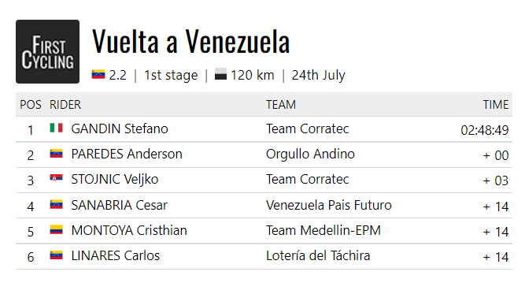This screenshot has width=525, height=294.
Task: Open the Orgullo Andino team page
Action: (x=310, y=154)
